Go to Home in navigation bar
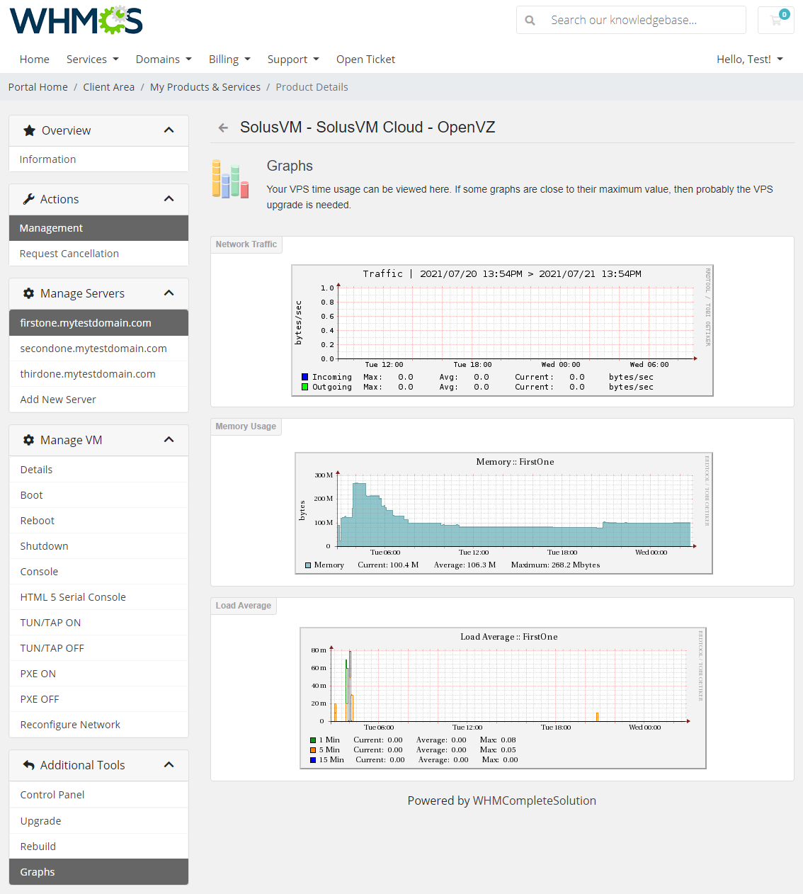Screen dimensions: 803x894 click(35, 60)
